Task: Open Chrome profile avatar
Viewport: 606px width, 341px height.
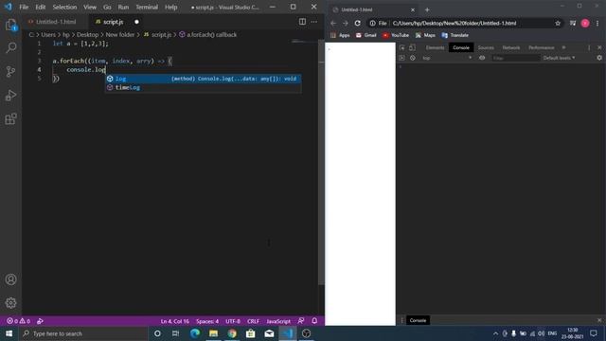Action: click(585, 23)
